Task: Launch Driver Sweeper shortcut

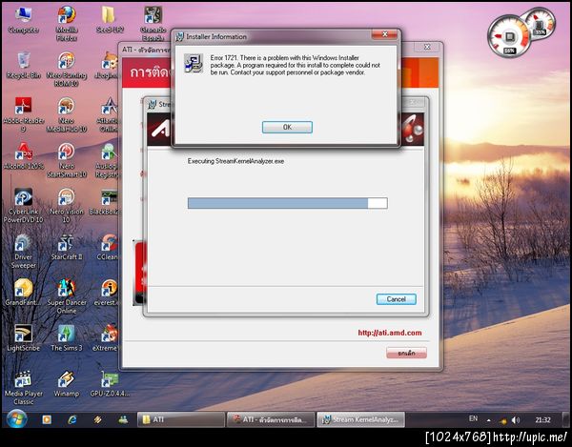Action: (x=23, y=251)
